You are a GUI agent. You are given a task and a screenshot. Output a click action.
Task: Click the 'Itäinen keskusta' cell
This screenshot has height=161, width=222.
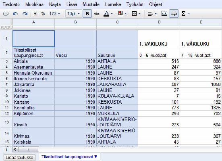pyautogui.click(x=34, y=79)
